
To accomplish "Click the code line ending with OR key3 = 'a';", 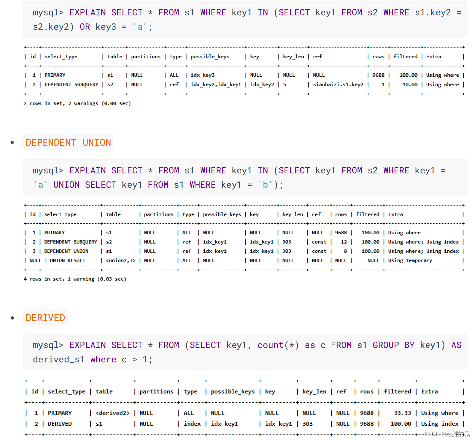I will (x=92, y=27).
